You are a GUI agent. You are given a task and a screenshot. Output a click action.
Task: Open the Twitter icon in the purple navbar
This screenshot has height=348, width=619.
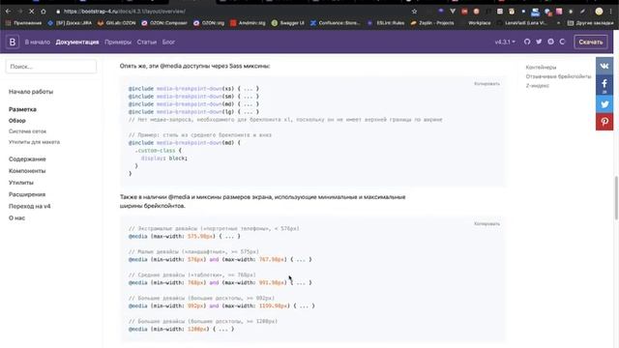click(x=539, y=42)
